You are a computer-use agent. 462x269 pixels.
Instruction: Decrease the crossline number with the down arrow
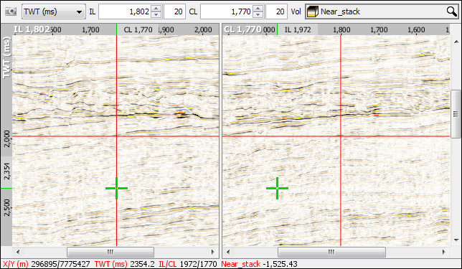(258, 15)
